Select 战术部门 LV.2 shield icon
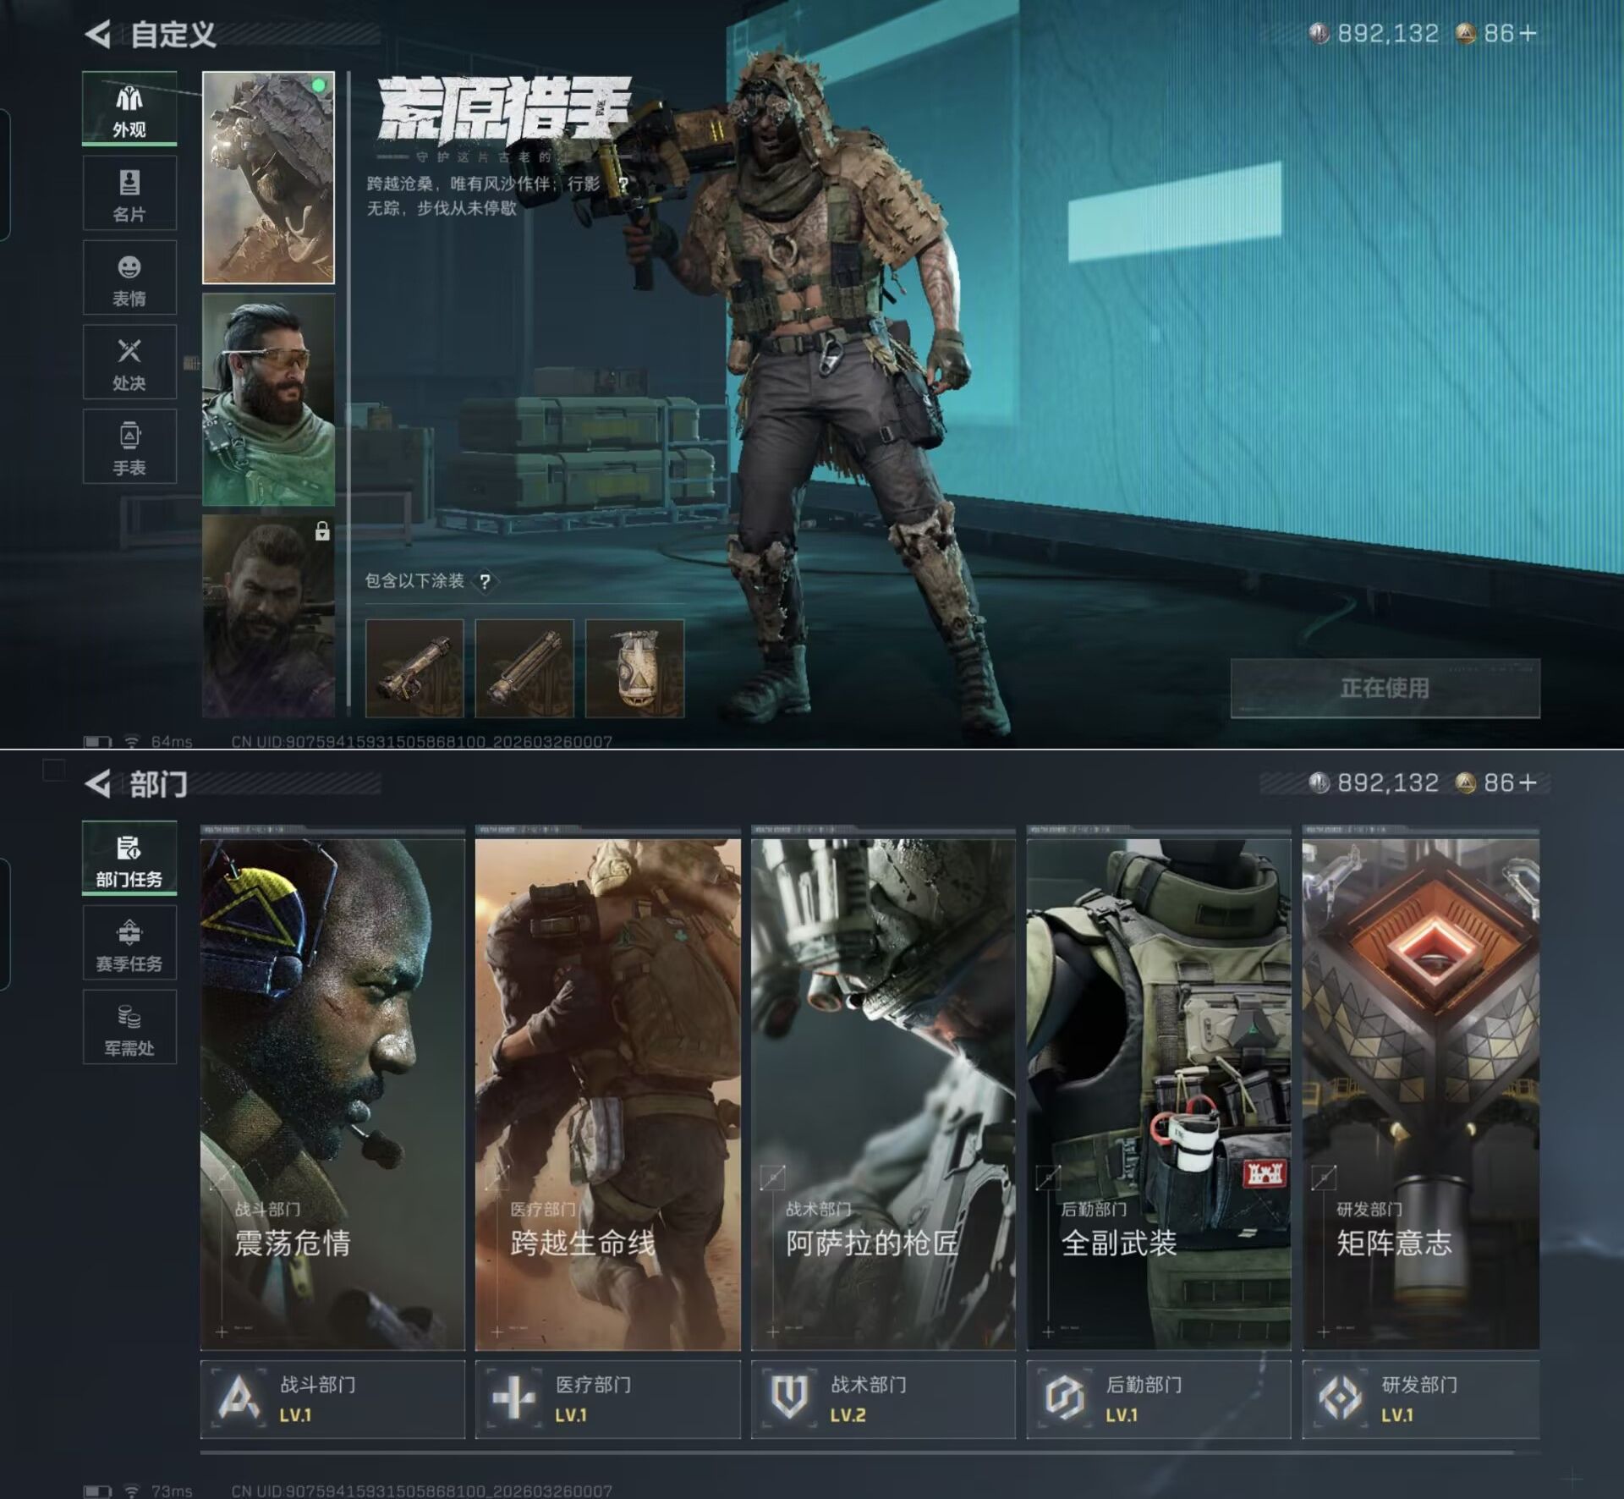 pos(789,1397)
